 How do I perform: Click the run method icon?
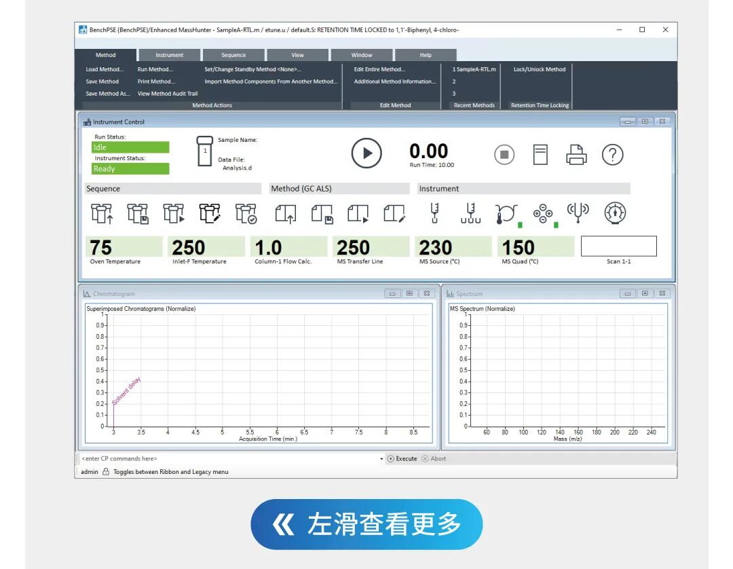[358, 213]
